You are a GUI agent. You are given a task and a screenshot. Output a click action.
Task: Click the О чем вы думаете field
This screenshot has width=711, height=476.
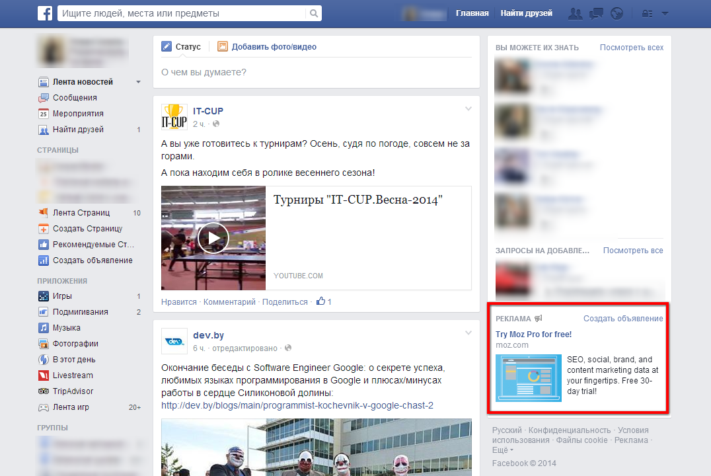pyautogui.click(x=316, y=73)
